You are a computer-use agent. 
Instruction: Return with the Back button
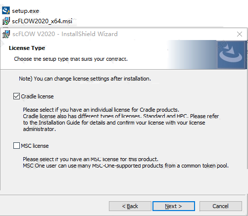tap(130, 206)
